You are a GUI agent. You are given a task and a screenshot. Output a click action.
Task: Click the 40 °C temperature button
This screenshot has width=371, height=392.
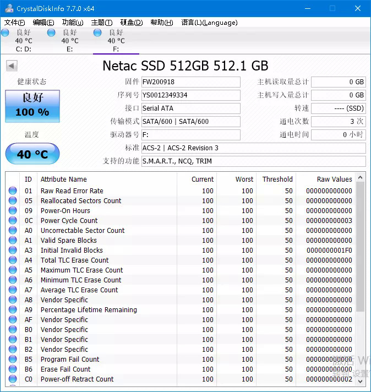tap(32, 154)
